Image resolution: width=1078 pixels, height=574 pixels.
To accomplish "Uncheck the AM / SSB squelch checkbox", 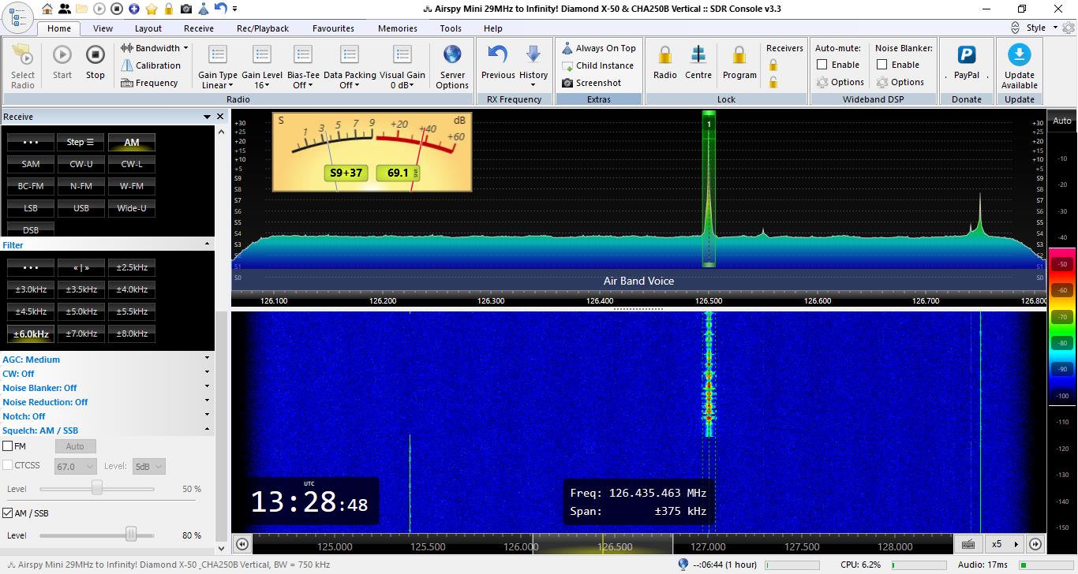I will [x=8, y=513].
